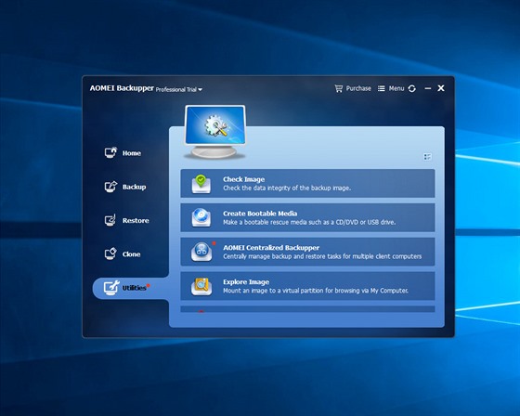The width and height of the screenshot is (520, 416).
Task: Go to the Restore tab label
Action: [136, 221]
